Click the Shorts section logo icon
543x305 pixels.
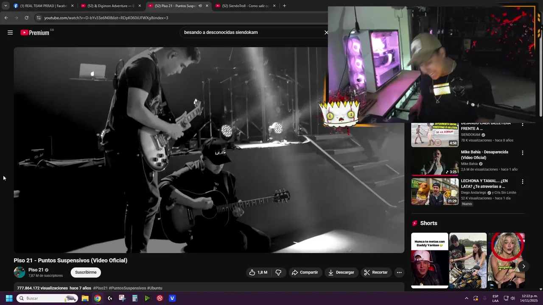tap(414, 223)
